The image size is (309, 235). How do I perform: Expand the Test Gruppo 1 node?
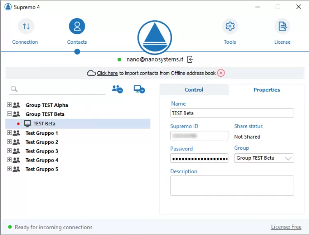point(9,133)
